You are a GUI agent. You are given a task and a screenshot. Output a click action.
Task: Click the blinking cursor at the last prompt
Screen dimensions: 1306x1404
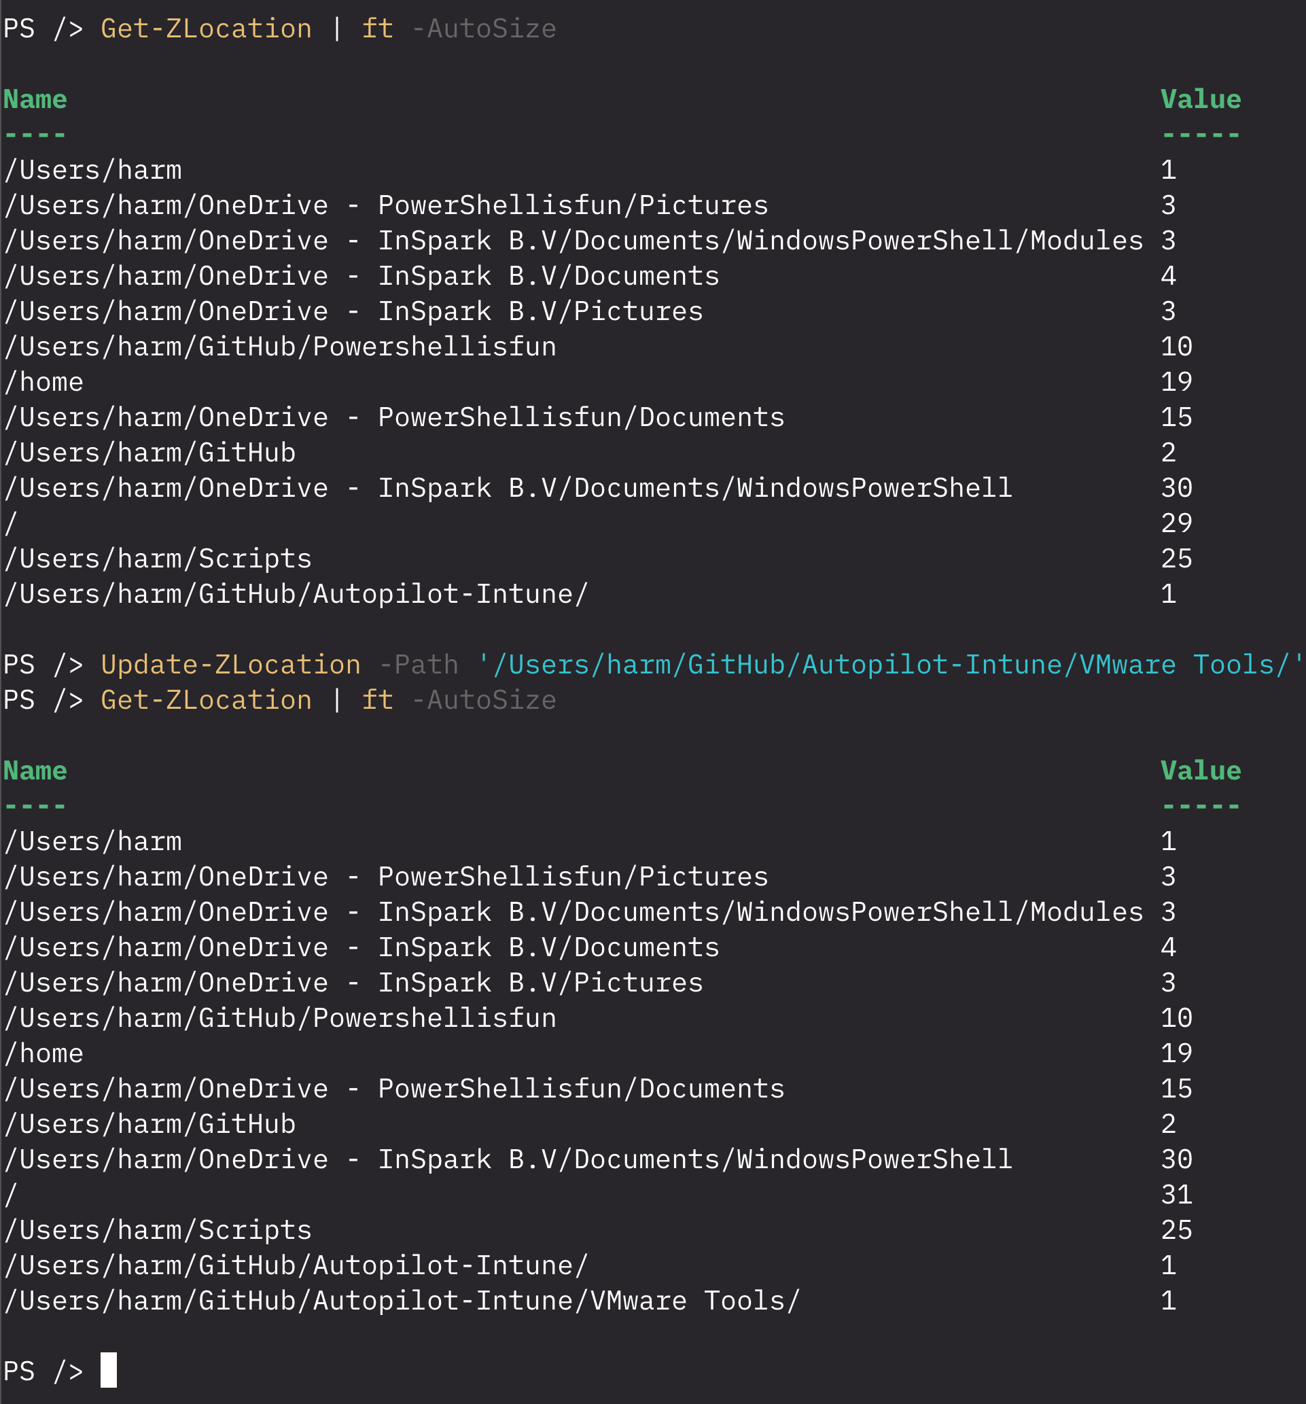point(108,1370)
